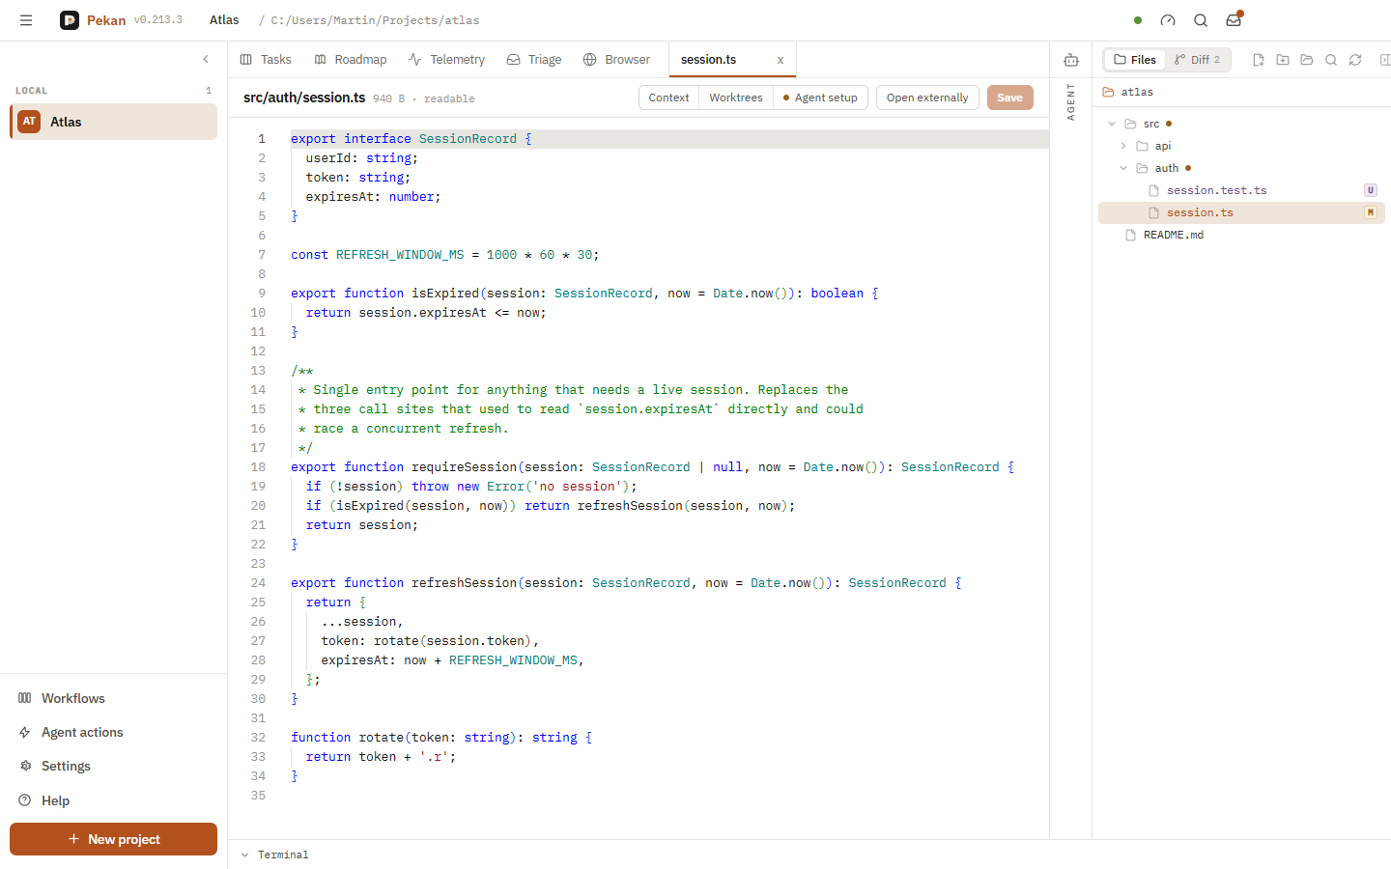Click the open folder icon in files toolbar
The image size is (1391, 869).
(1307, 60)
